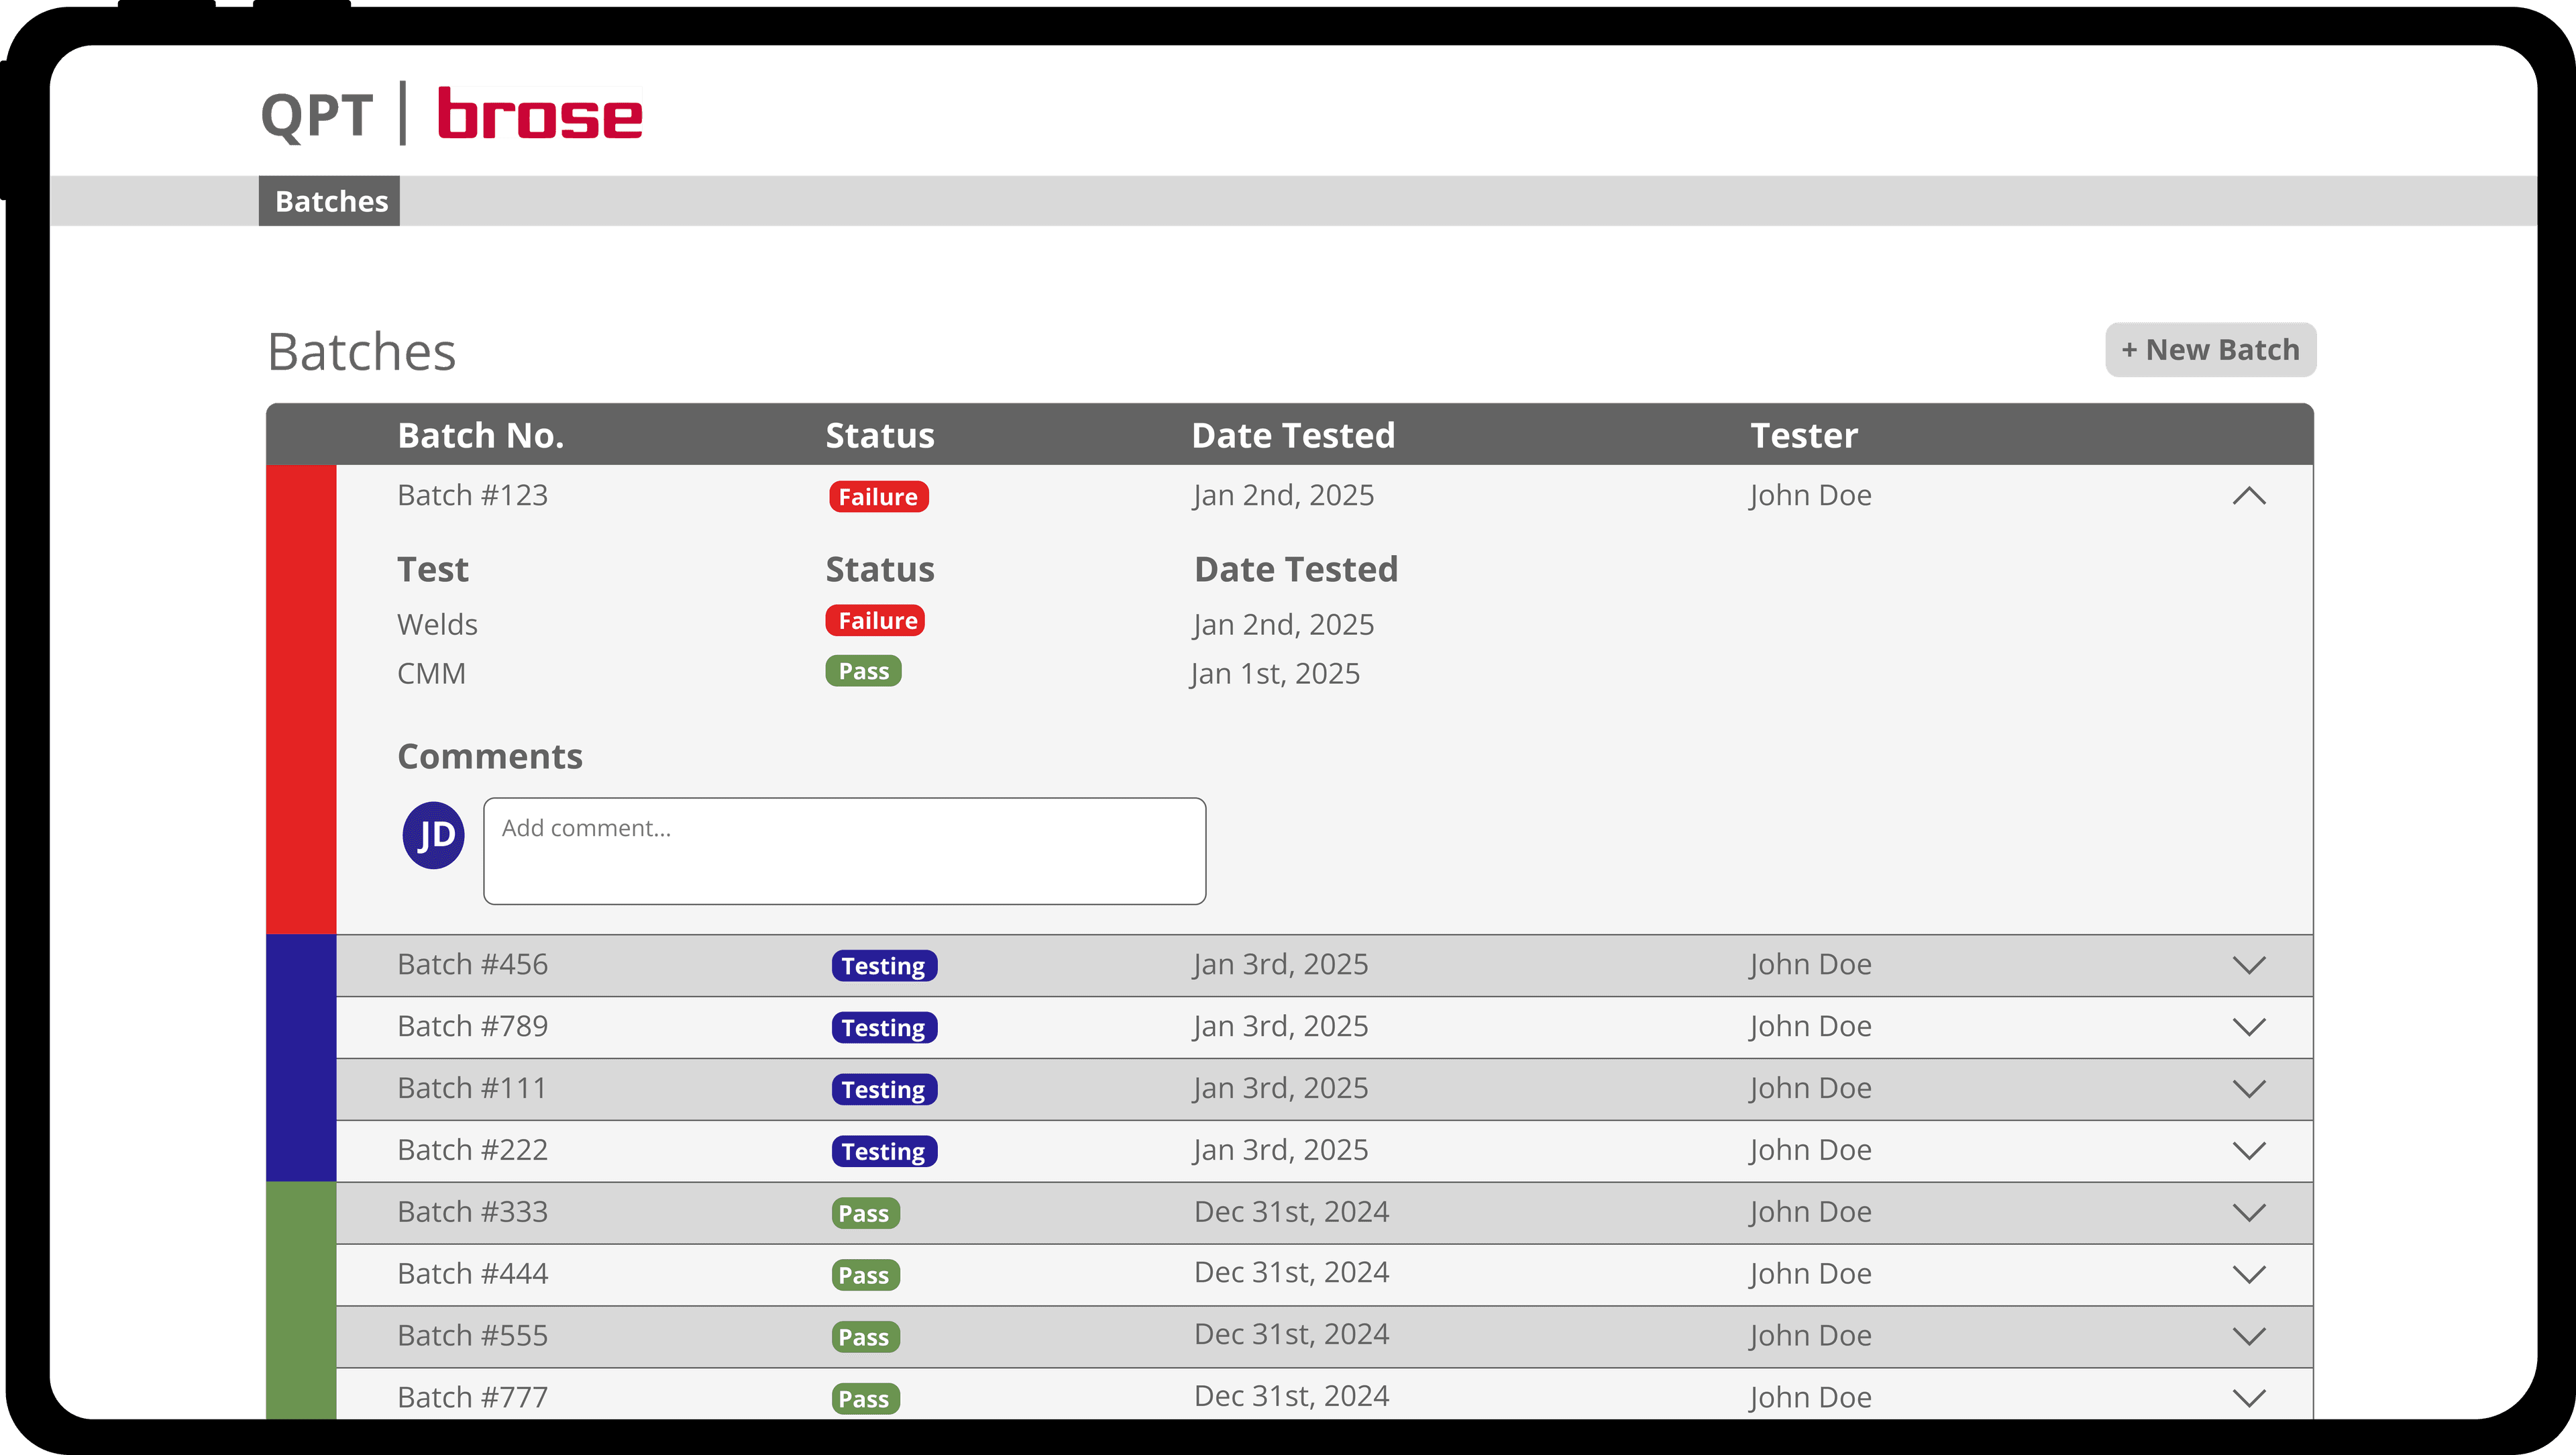Click the Brose logo
Image resolution: width=2576 pixels, height=1455 pixels.
540,112
